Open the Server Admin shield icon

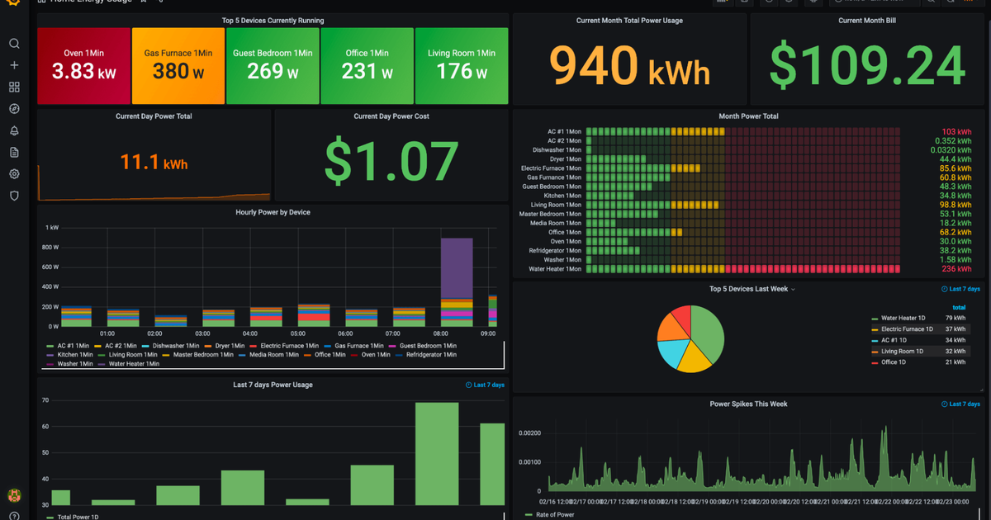coord(14,196)
